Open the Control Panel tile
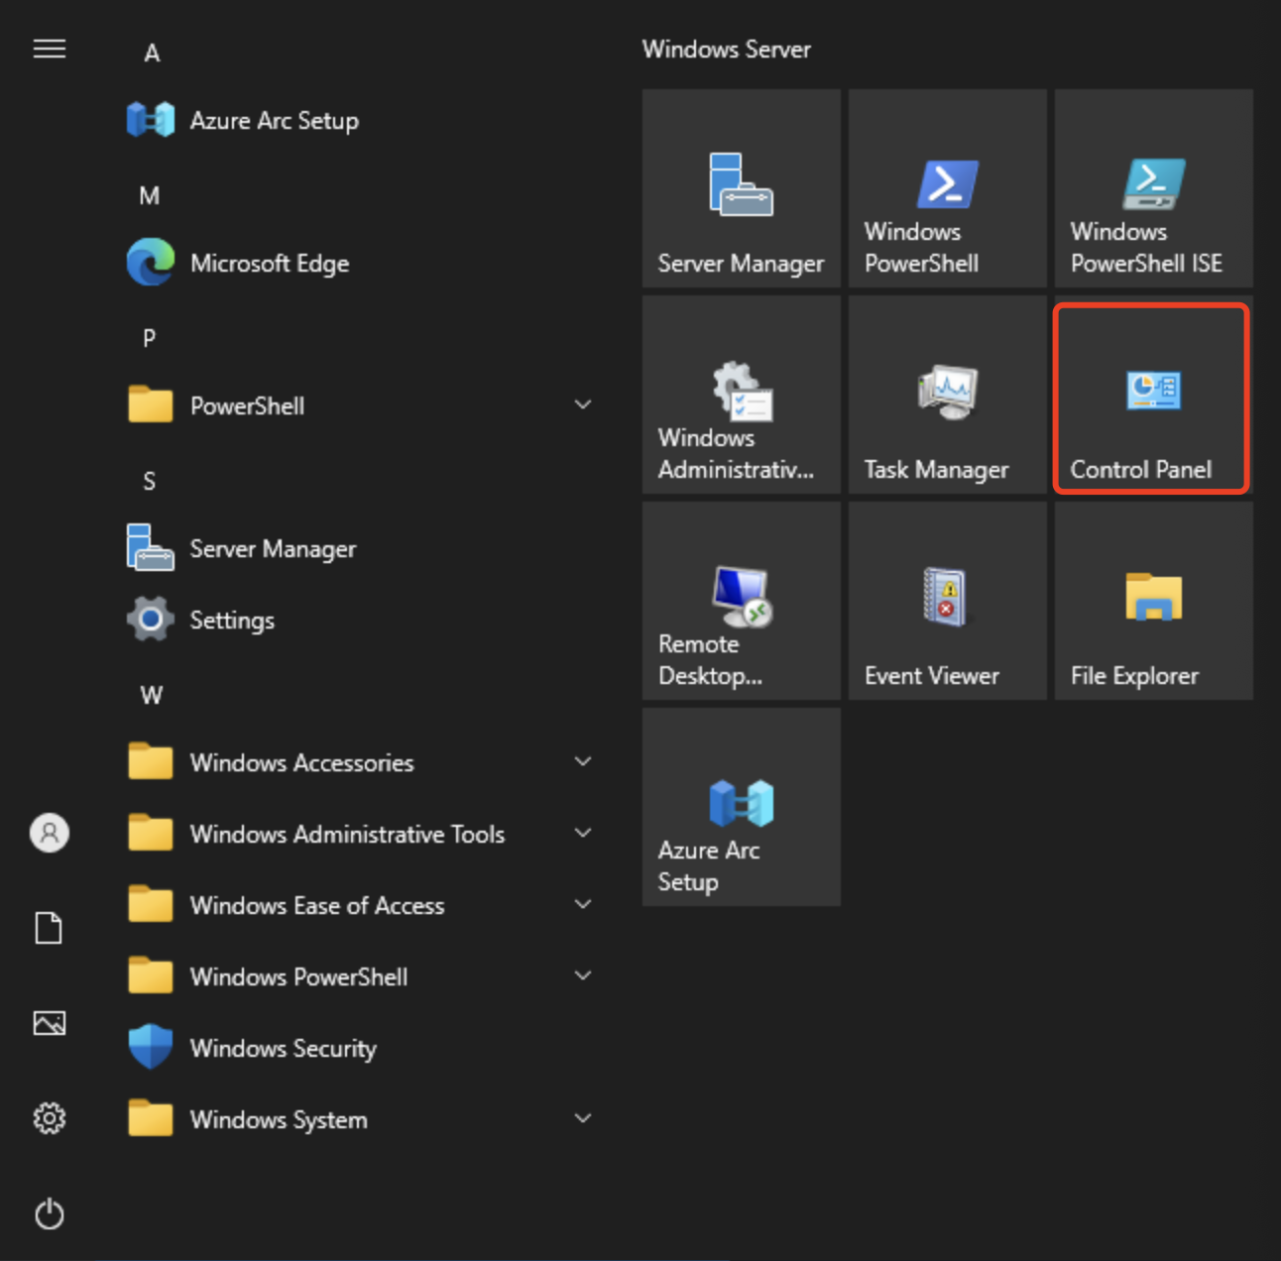 1151,399
